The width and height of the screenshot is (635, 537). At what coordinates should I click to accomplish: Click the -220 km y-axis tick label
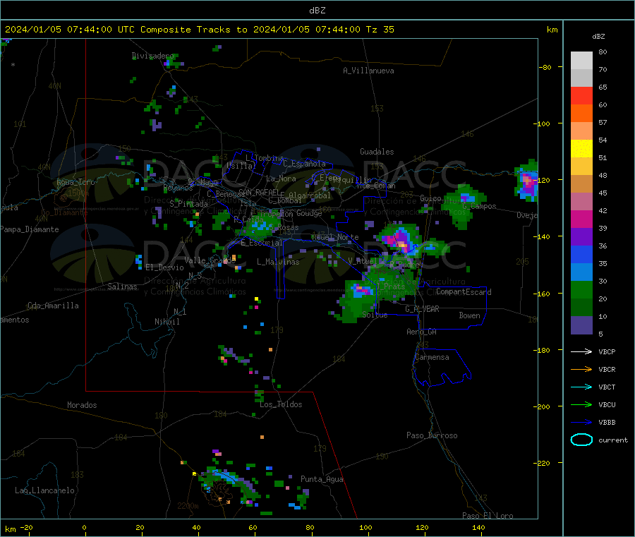coord(543,464)
